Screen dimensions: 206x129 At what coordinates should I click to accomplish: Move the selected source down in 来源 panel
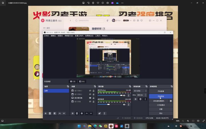(x=91, y=113)
